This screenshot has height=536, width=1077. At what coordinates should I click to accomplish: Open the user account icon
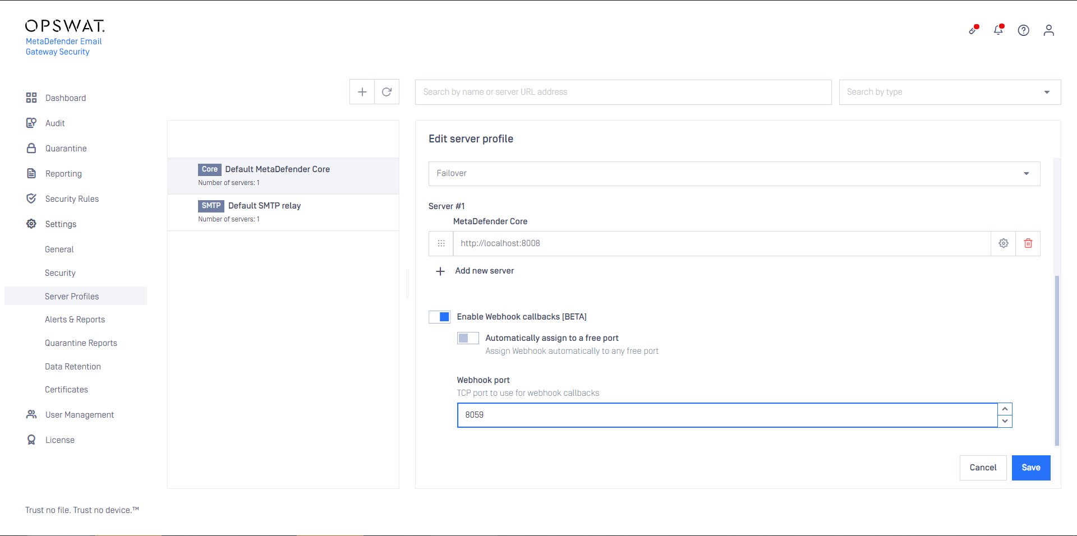point(1049,30)
